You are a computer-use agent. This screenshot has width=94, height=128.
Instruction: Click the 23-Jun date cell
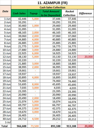(x=6, y=95)
